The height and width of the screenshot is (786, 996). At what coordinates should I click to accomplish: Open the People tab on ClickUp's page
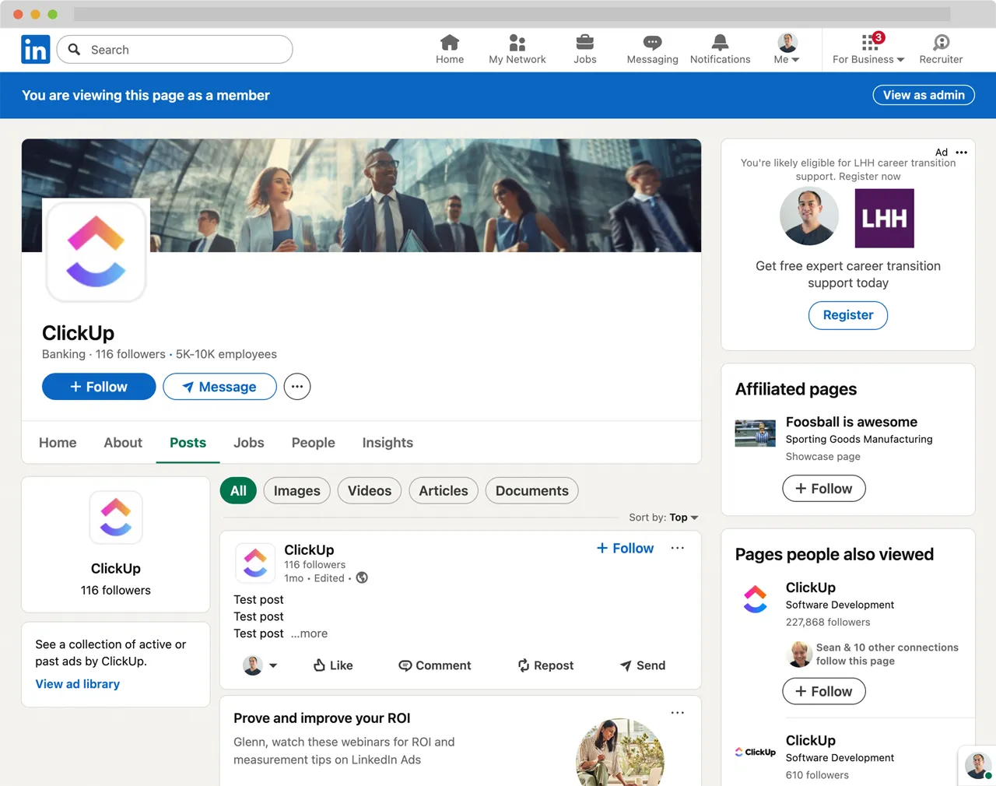pyautogui.click(x=313, y=442)
